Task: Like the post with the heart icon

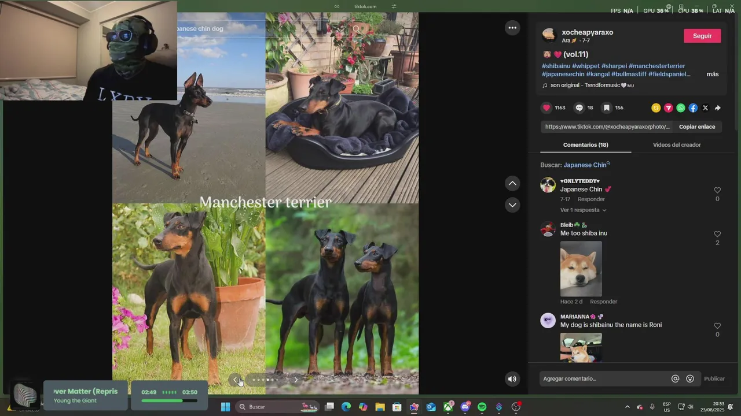Action: (546, 108)
